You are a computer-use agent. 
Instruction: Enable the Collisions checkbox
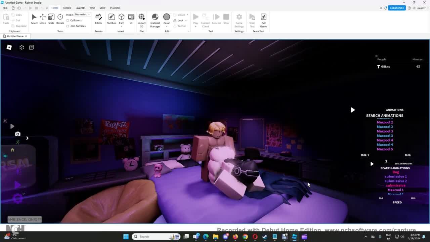[68, 21]
